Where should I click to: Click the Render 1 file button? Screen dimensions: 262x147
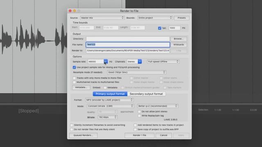point(139,135)
